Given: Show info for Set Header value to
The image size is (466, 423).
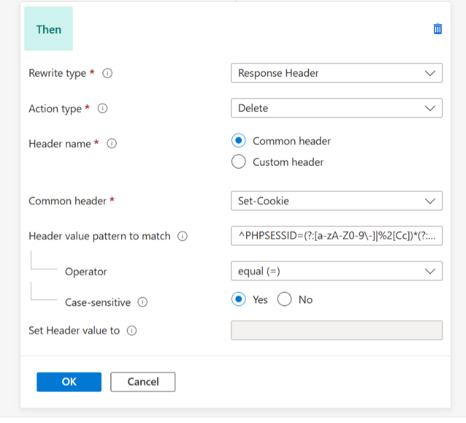Looking at the screenshot, I should tap(132, 331).
